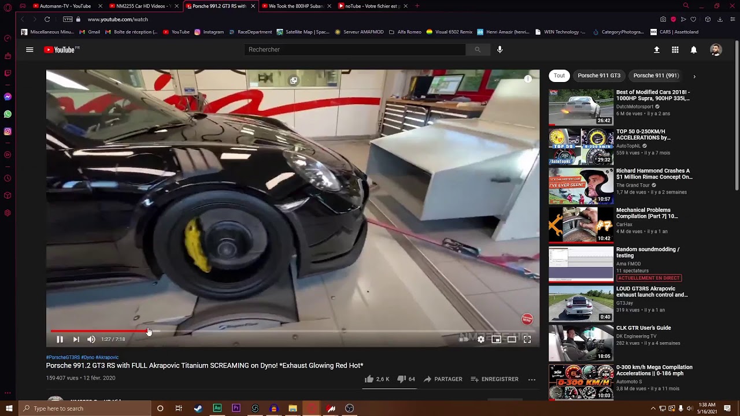This screenshot has width=740, height=416.
Task: Open File Explorer from taskbar
Action: coord(293,408)
